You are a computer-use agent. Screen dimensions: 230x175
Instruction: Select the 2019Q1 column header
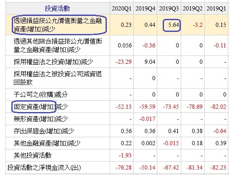coord(216,9)
